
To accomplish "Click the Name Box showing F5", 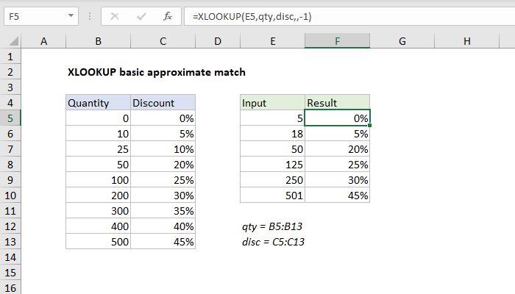I will click(41, 16).
